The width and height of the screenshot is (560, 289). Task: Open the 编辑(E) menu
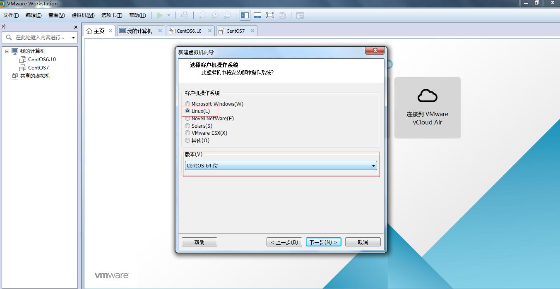[34, 15]
